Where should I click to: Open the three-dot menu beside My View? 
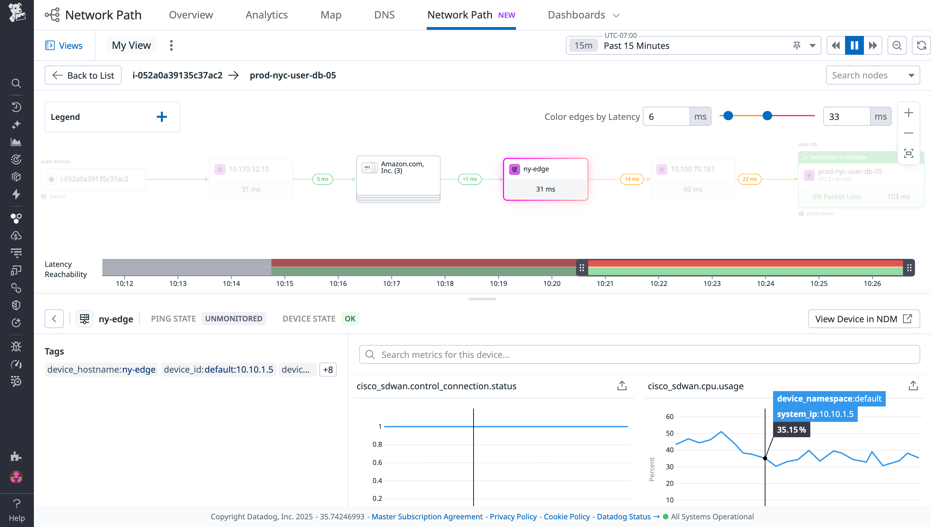coord(171,45)
